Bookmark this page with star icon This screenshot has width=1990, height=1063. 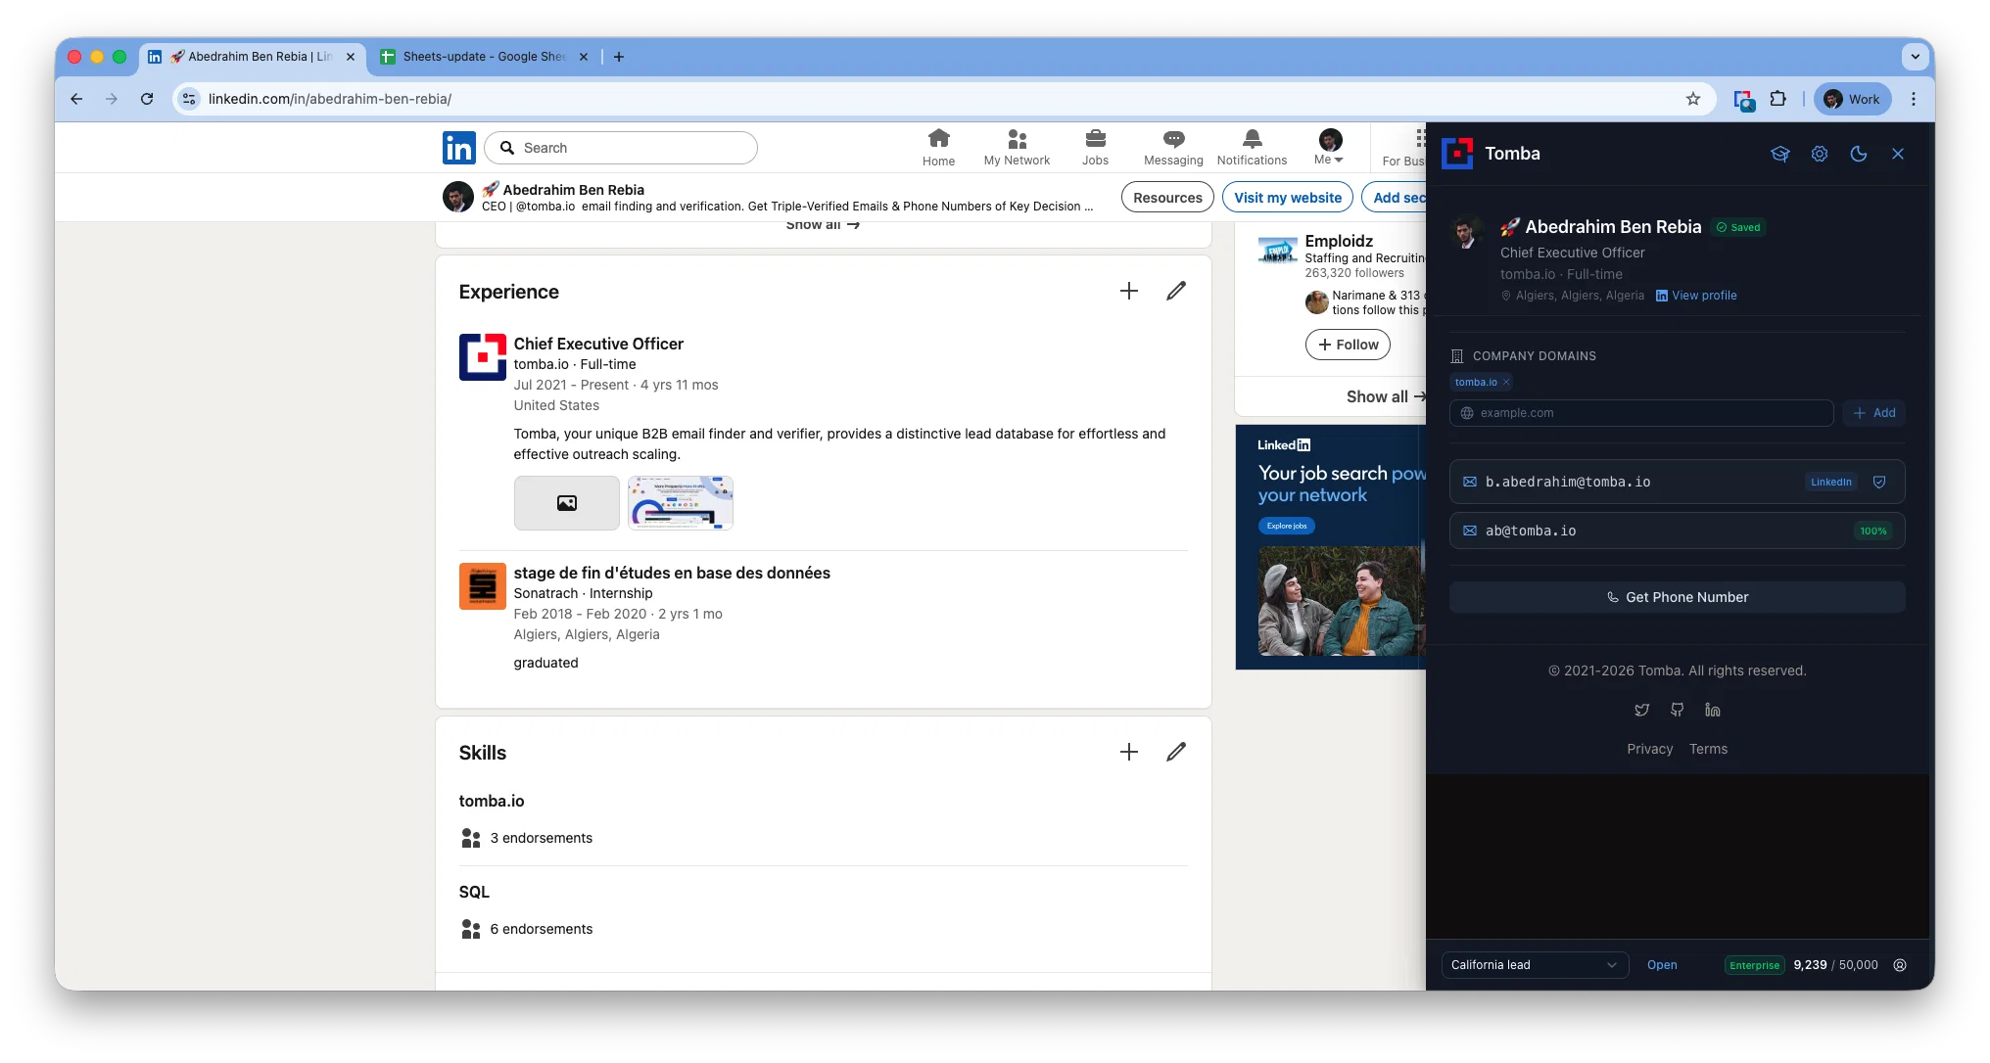pos(1693,99)
